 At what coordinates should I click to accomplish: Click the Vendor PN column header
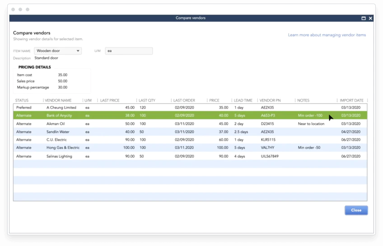[270, 100]
